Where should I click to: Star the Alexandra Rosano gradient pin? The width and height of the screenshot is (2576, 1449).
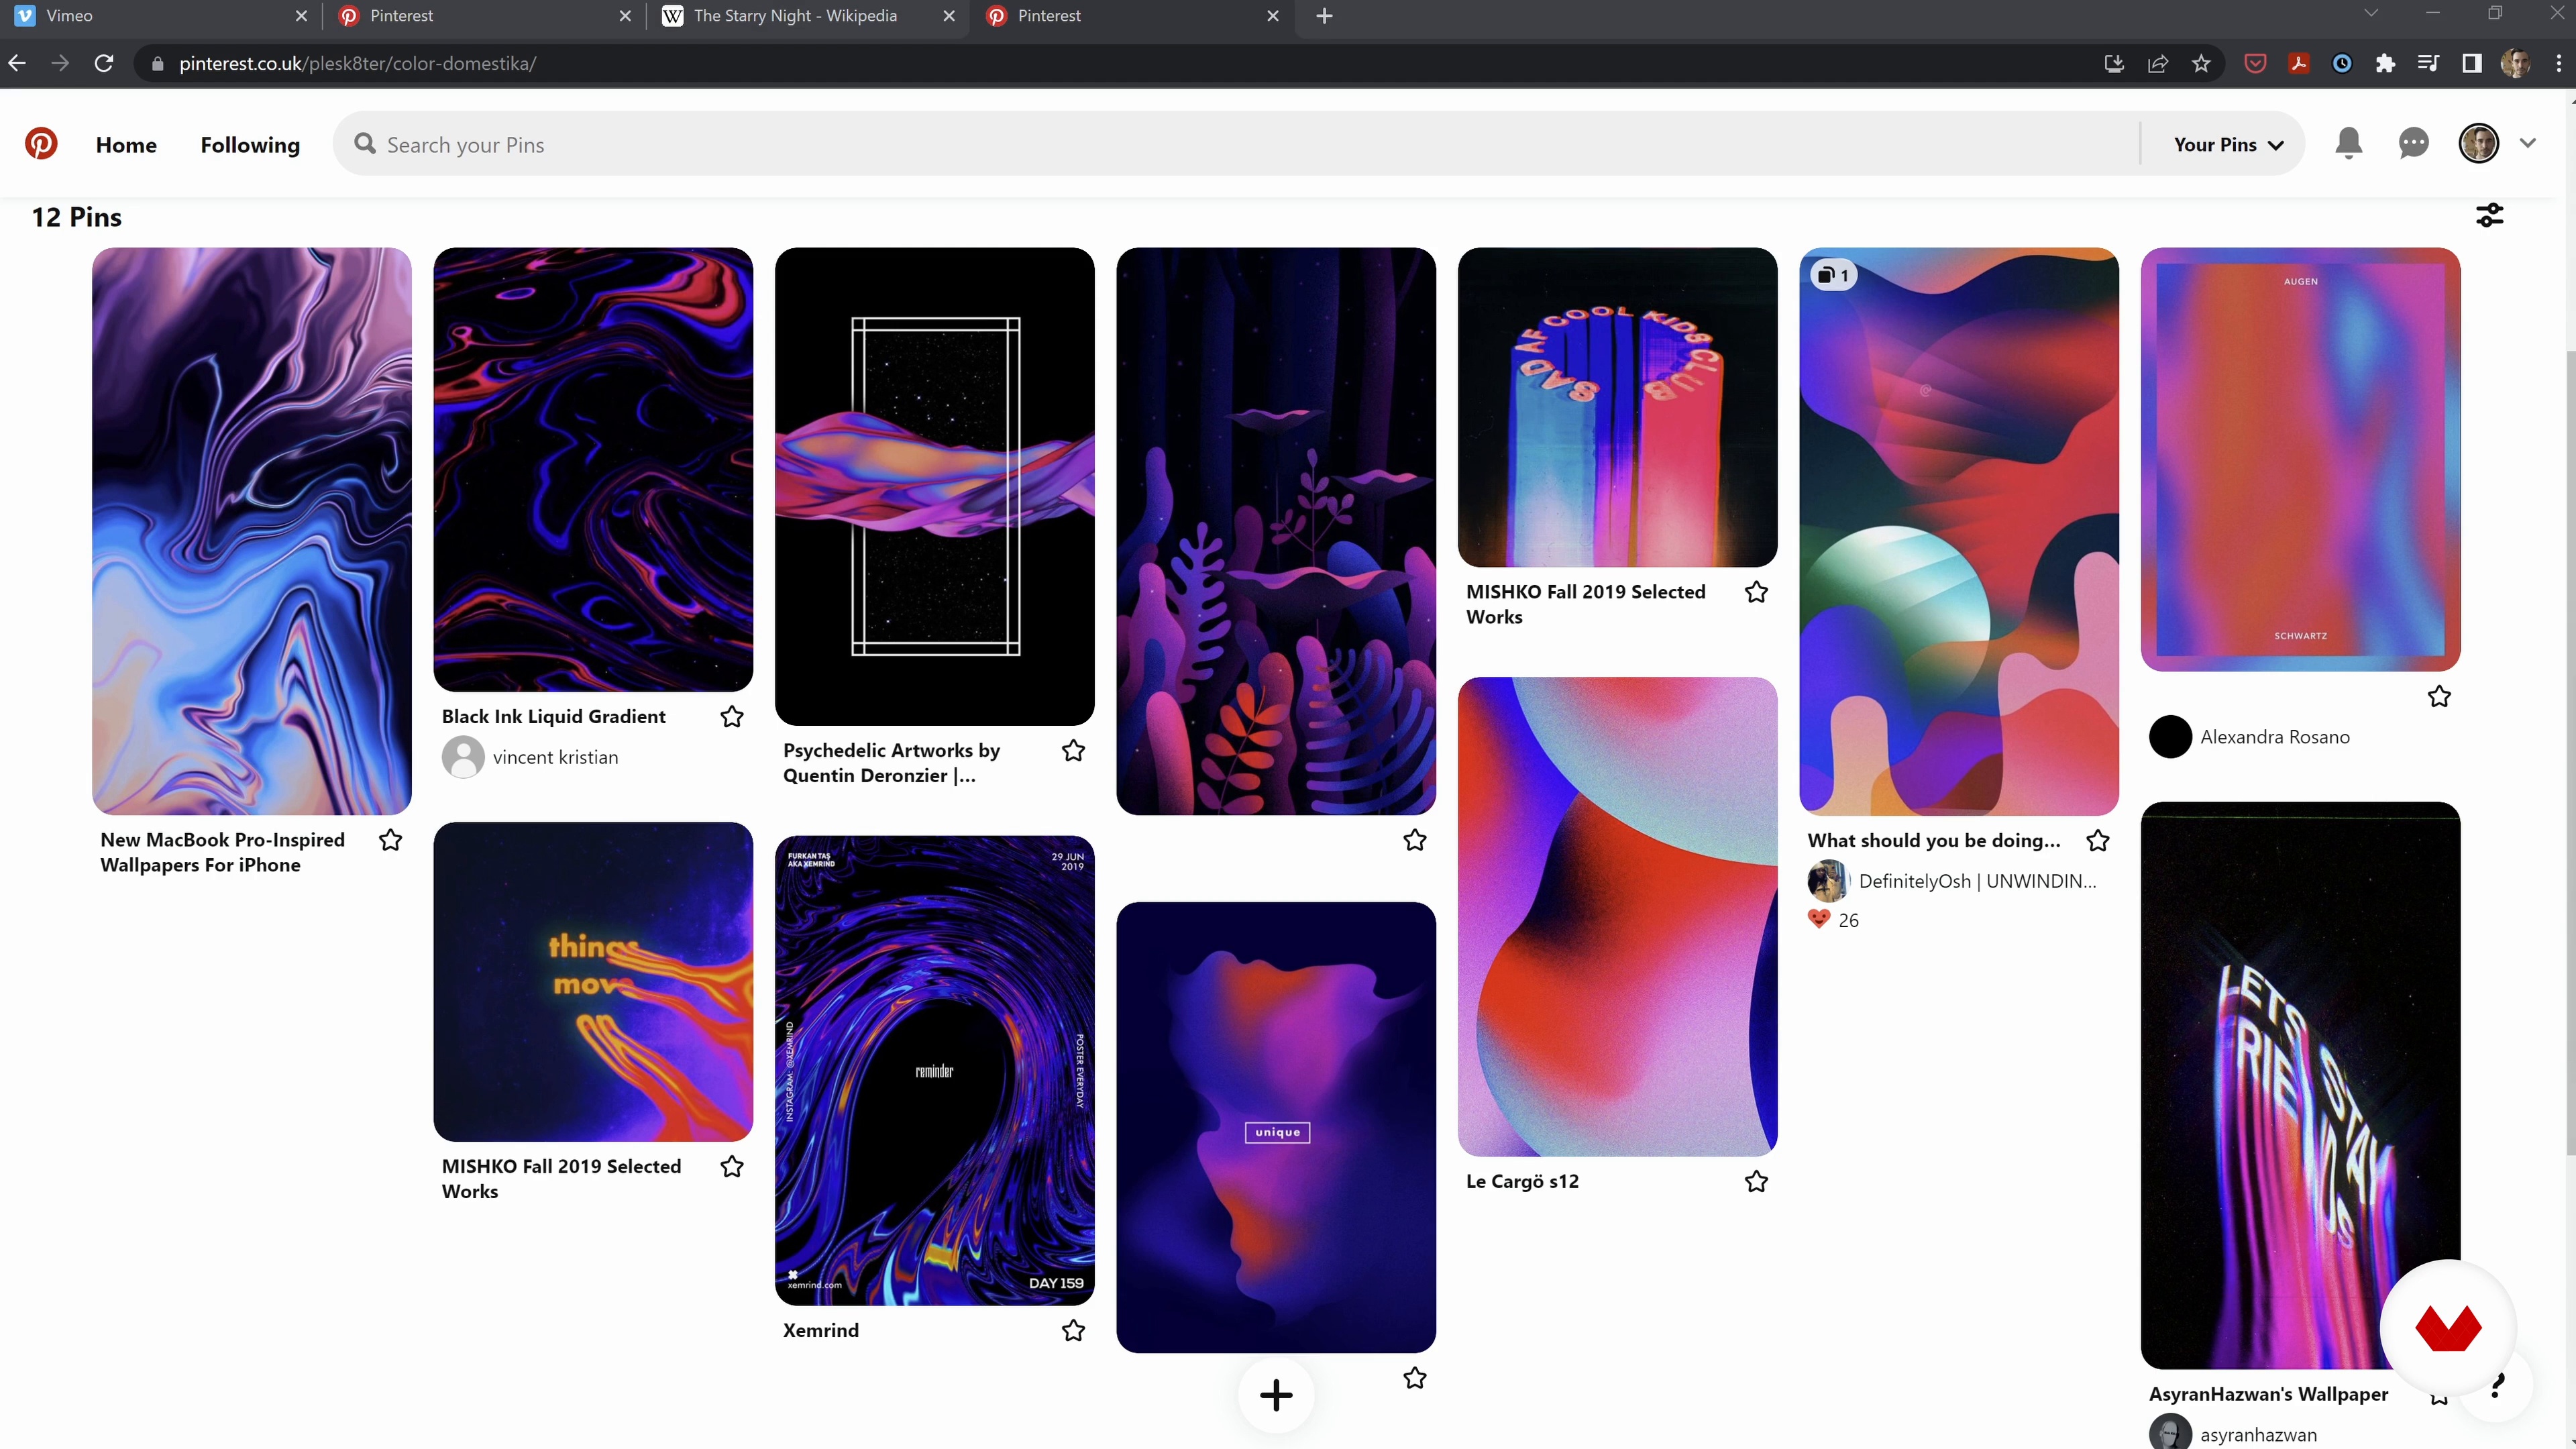(x=2439, y=696)
